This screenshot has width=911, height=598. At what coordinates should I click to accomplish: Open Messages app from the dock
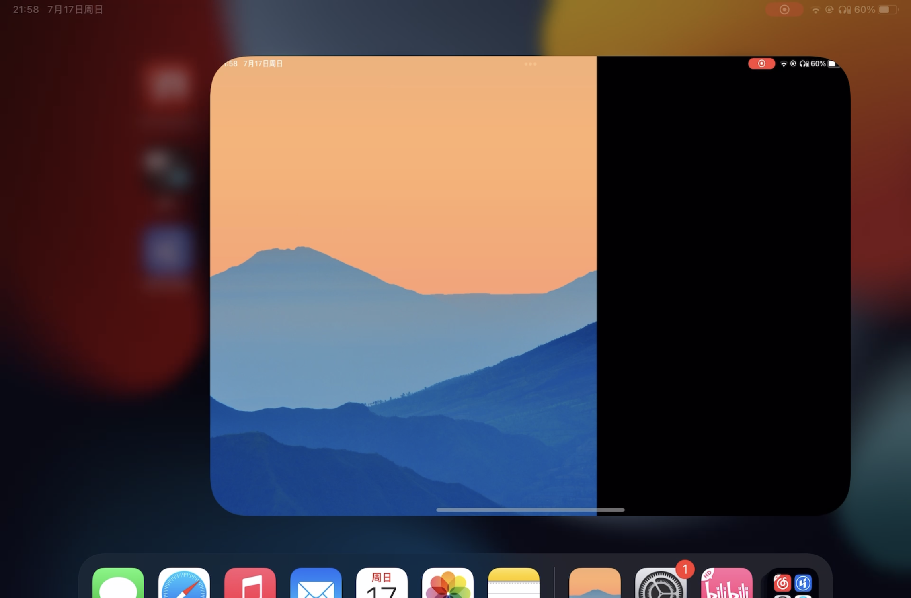tap(118, 584)
